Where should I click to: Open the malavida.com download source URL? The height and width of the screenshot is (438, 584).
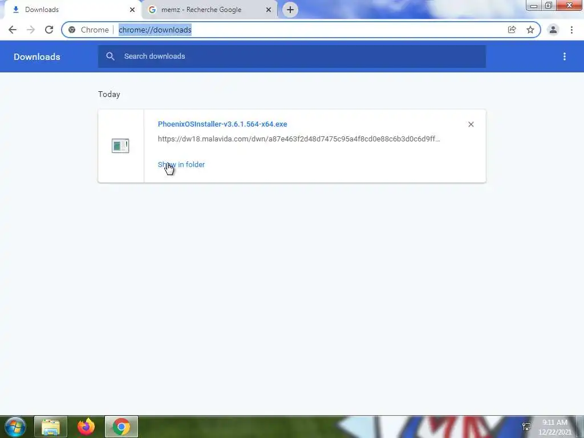[299, 139]
